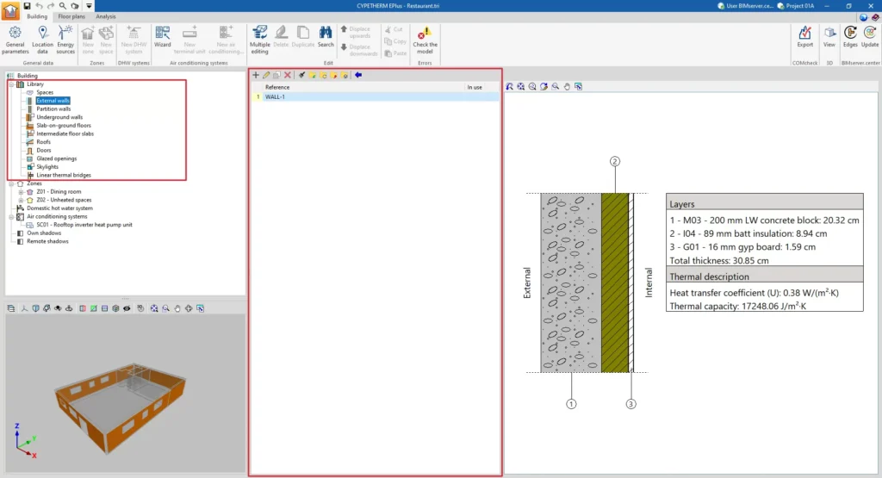Select Roofs in the Library tree
The image size is (882, 478).
[x=43, y=142]
